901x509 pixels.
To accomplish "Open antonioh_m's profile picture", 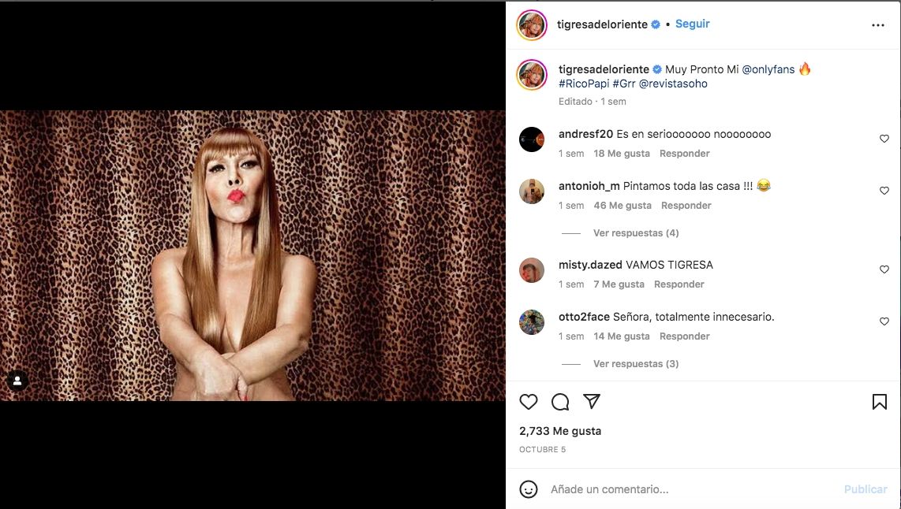I will point(532,191).
